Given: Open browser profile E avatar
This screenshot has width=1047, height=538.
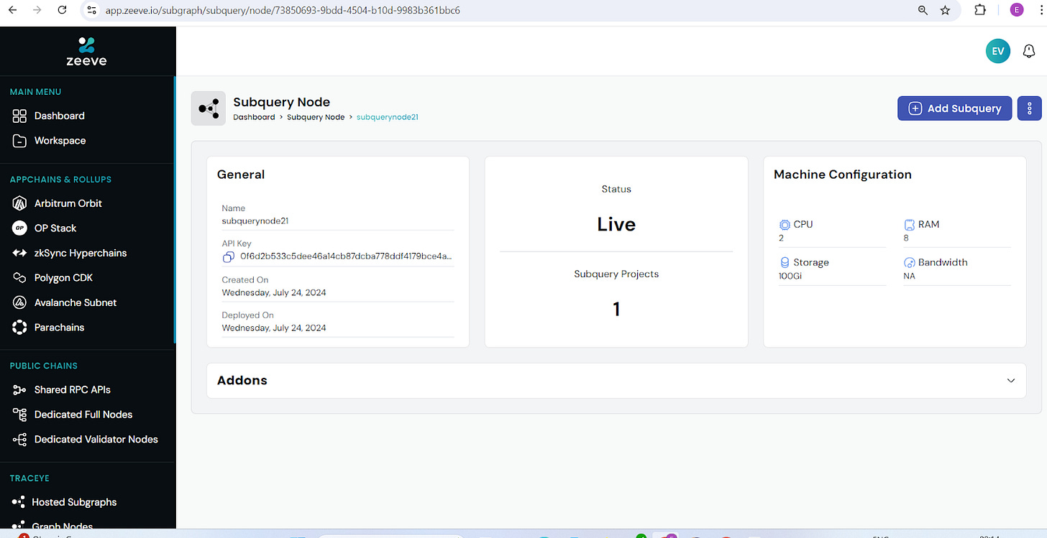Looking at the screenshot, I should click(1016, 10).
